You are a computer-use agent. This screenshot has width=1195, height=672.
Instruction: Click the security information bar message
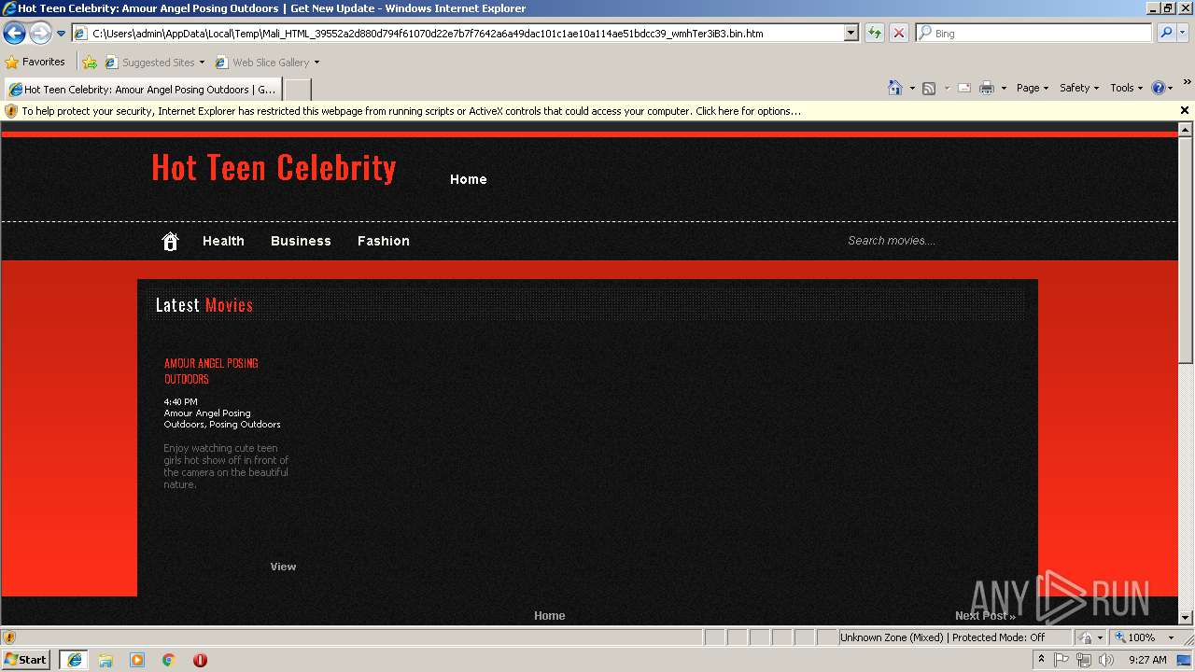click(411, 111)
